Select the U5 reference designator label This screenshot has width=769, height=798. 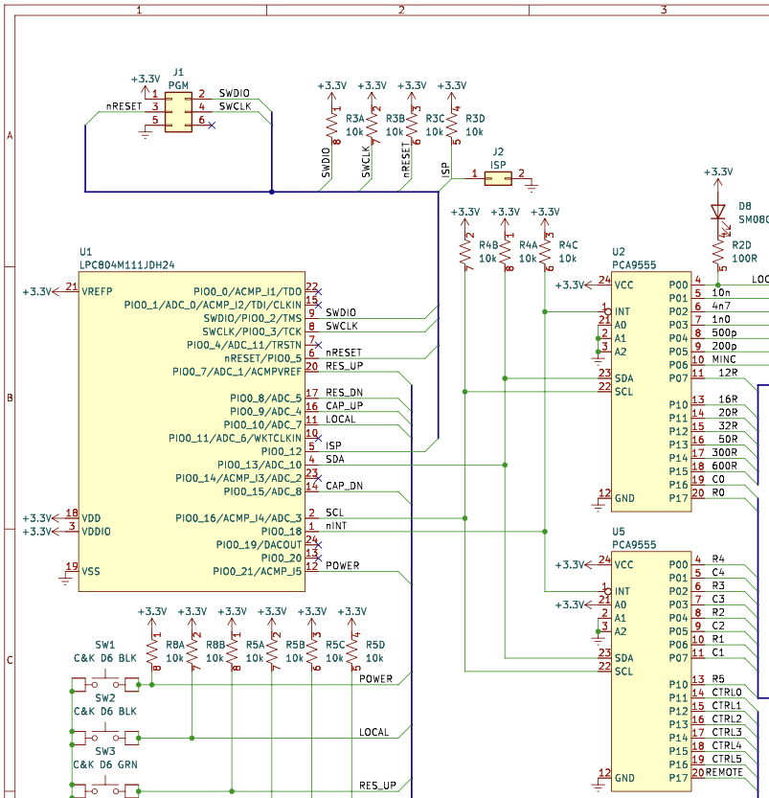coord(619,532)
